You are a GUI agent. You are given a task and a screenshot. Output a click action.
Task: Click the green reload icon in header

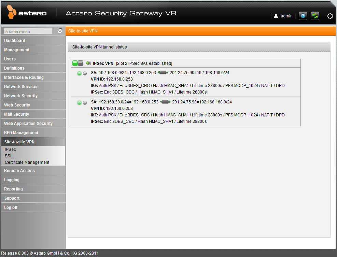pos(315,16)
